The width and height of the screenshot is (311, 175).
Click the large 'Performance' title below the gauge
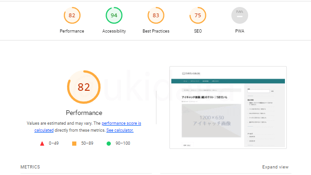(84, 113)
